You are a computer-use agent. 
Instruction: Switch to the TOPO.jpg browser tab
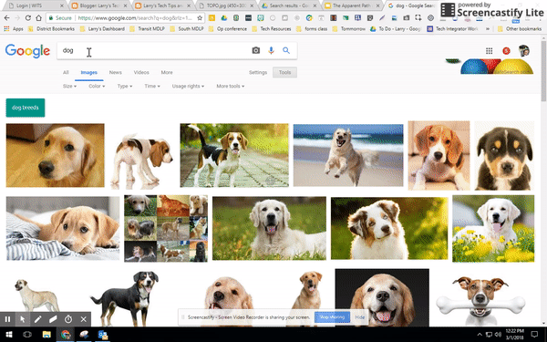tap(227, 5)
